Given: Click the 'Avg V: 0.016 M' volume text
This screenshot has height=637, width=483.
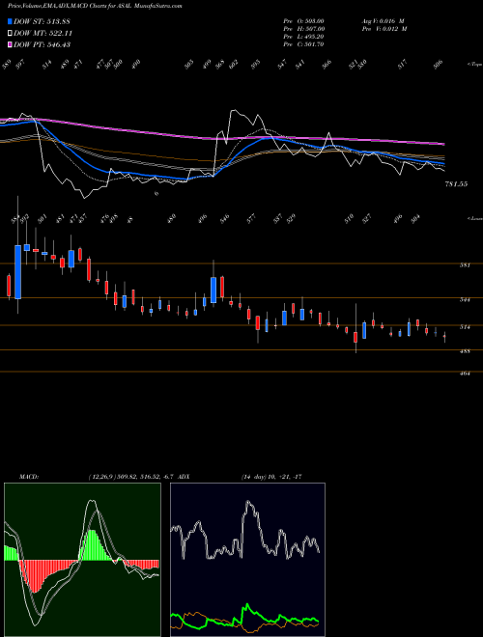Looking at the screenshot, I should (383, 21).
